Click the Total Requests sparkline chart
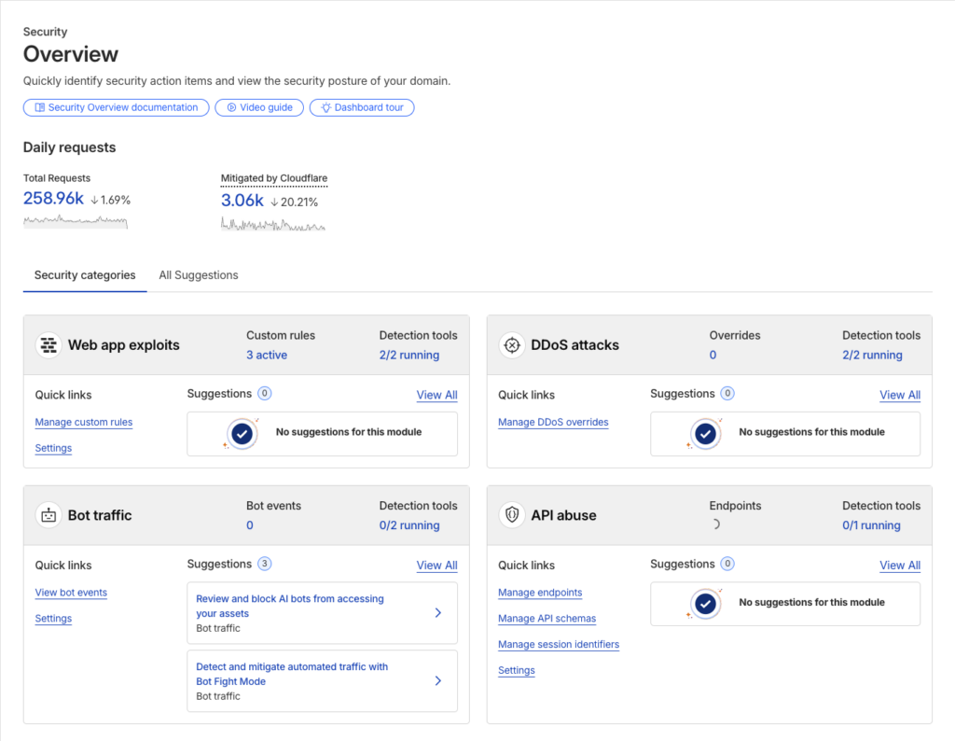The image size is (955, 741). (x=76, y=221)
